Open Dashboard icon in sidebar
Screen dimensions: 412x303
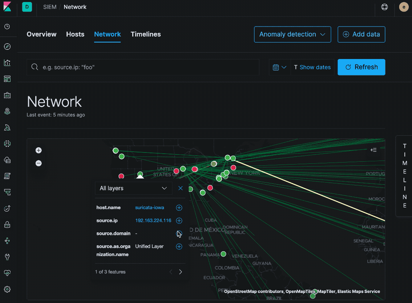pyautogui.click(x=7, y=79)
